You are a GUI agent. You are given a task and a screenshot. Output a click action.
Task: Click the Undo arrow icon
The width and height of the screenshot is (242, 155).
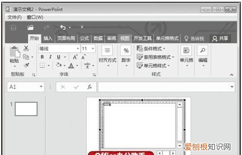click(63, 28)
